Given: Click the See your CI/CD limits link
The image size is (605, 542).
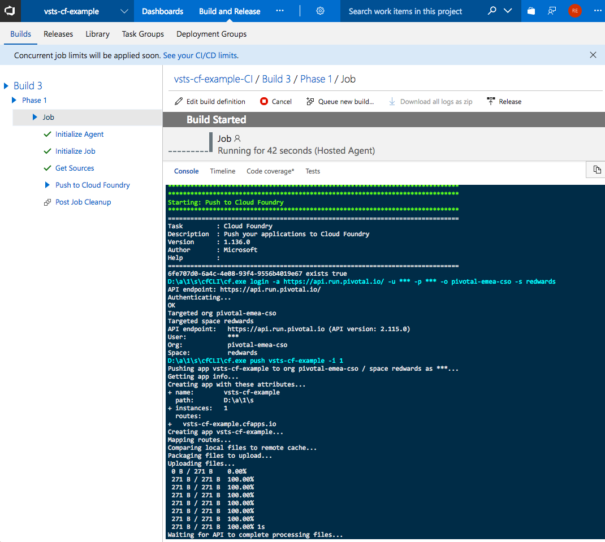Looking at the screenshot, I should 200,55.
